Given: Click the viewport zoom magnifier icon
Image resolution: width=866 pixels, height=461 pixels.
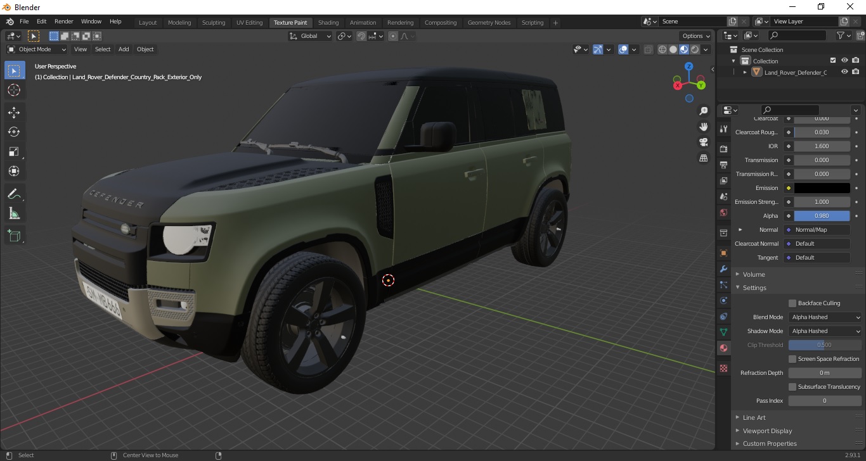Looking at the screenshot, I should point(703,111).
